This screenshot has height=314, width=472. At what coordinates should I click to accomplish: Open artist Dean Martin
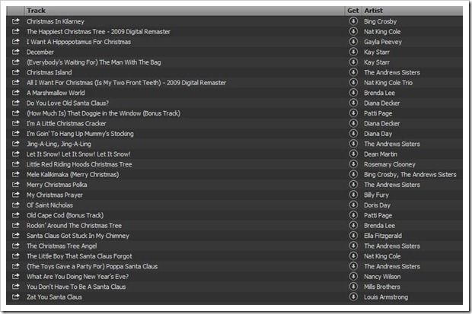(x=381, y=154)
